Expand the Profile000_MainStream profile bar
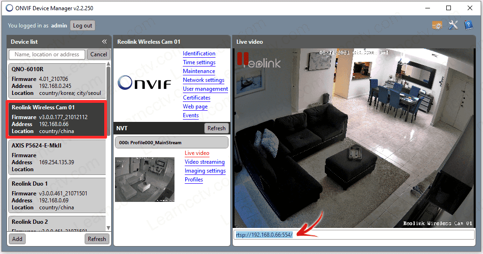 pos(171,142)
